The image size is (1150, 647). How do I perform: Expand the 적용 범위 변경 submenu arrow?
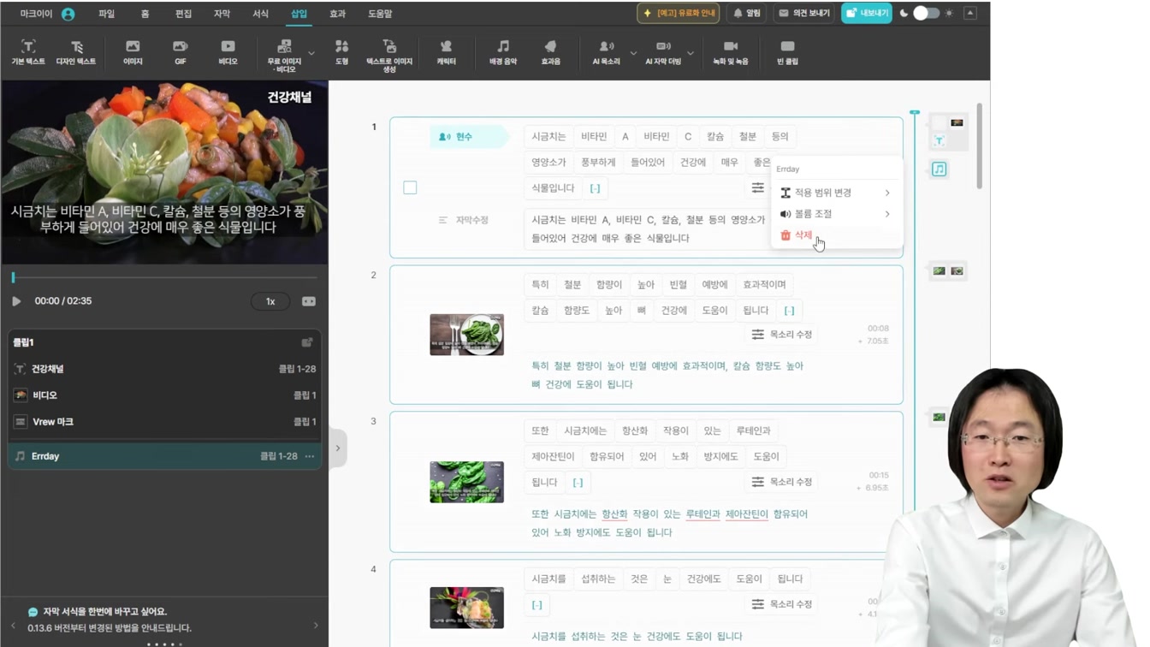[x=887, y=193]
